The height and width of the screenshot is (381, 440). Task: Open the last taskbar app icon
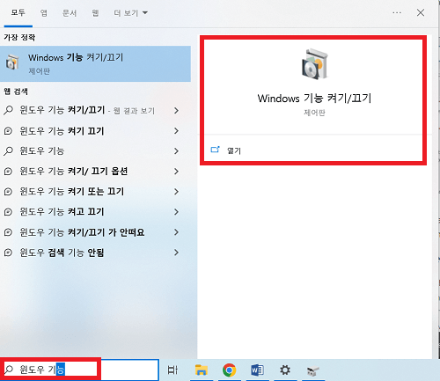312,371
